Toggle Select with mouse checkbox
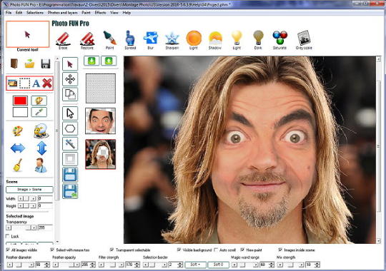 coord(52,250)
